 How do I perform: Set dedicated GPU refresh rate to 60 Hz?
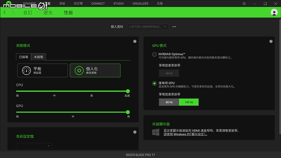point(169,102)
